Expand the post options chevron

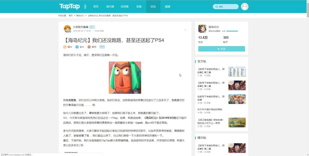coord(185,30)
